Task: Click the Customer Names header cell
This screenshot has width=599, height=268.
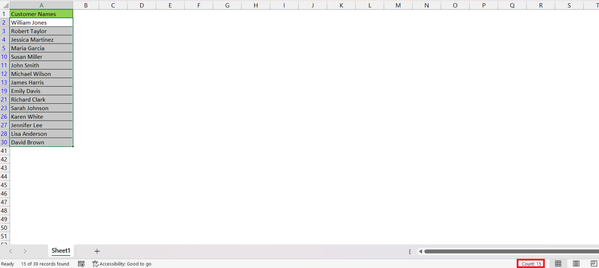Action: pyautogui.click(x=41, y=14)
